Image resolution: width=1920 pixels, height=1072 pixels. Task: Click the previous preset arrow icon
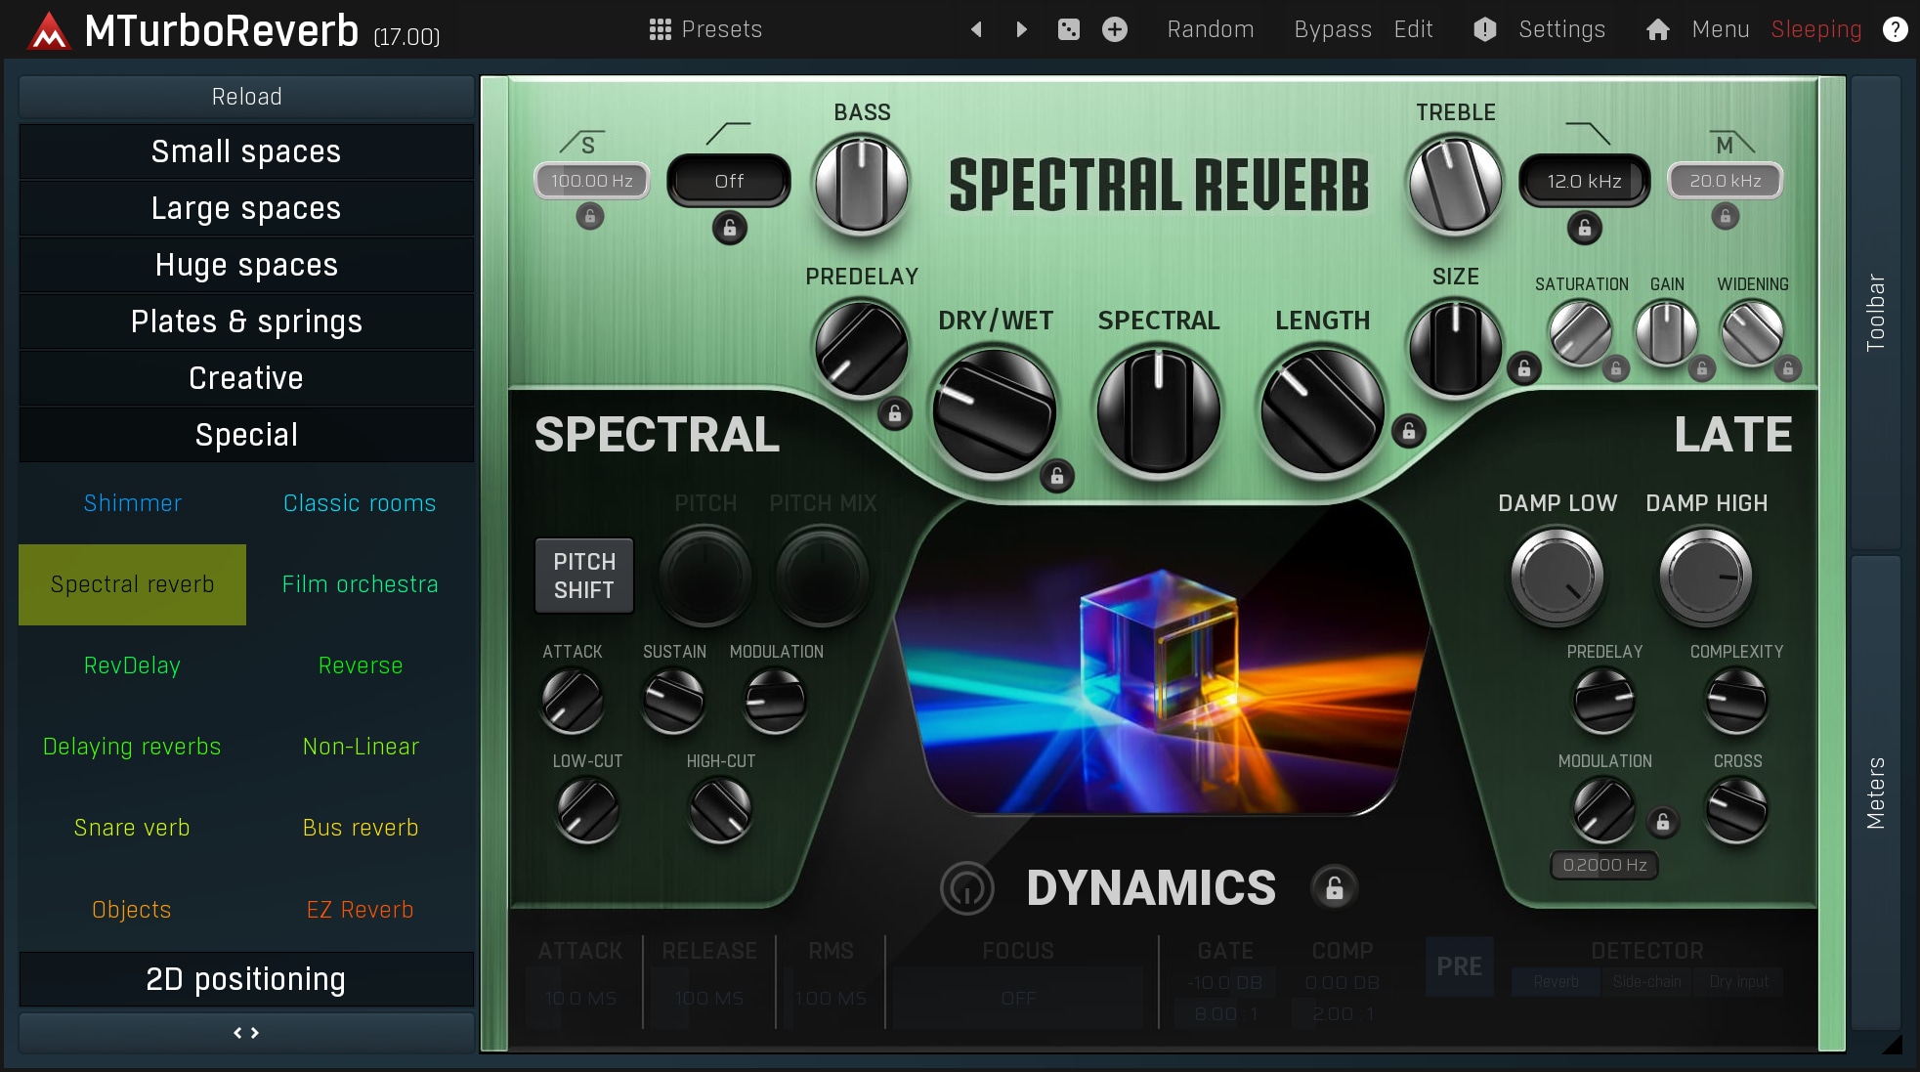coord(975,29)
